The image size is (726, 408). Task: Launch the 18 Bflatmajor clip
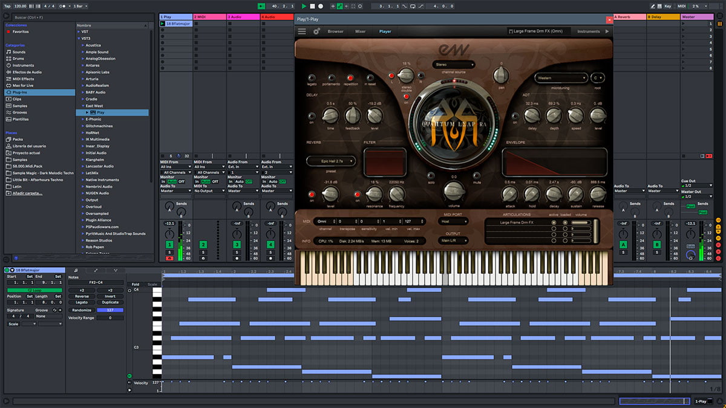pyautogui.click(x=163, y=24)
